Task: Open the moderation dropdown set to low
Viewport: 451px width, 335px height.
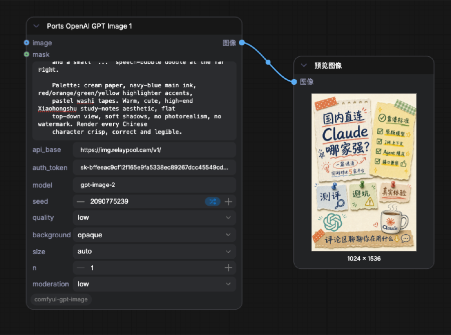Action: pyautogui.click(x=154, y=284)
